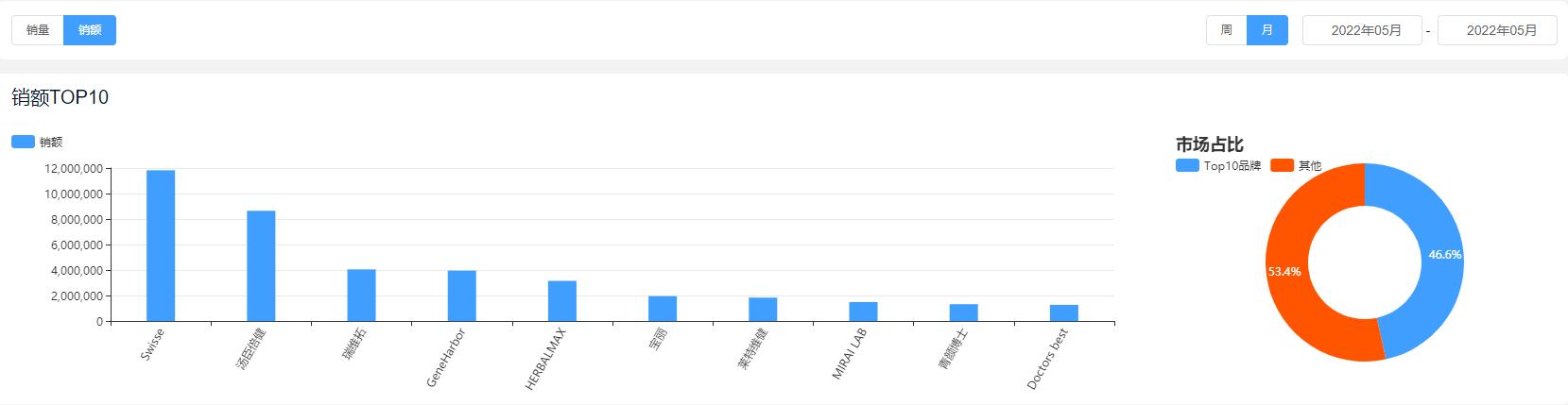This screenshot has height=405, width=1568.
Task: Click the Doctors best bar
Action: pyautogui.click(x=1063, y=313)
